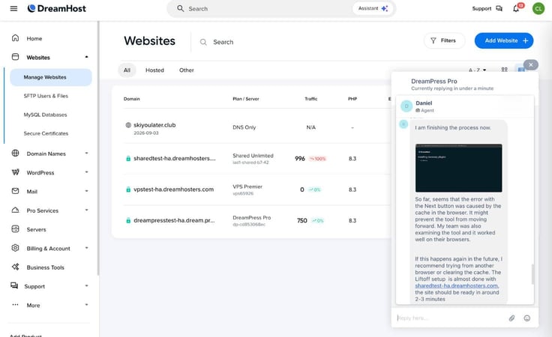This screenshot has height=337, width=552.
Task: Open the CL user avatar menu
Action: (x=538, y=8)
